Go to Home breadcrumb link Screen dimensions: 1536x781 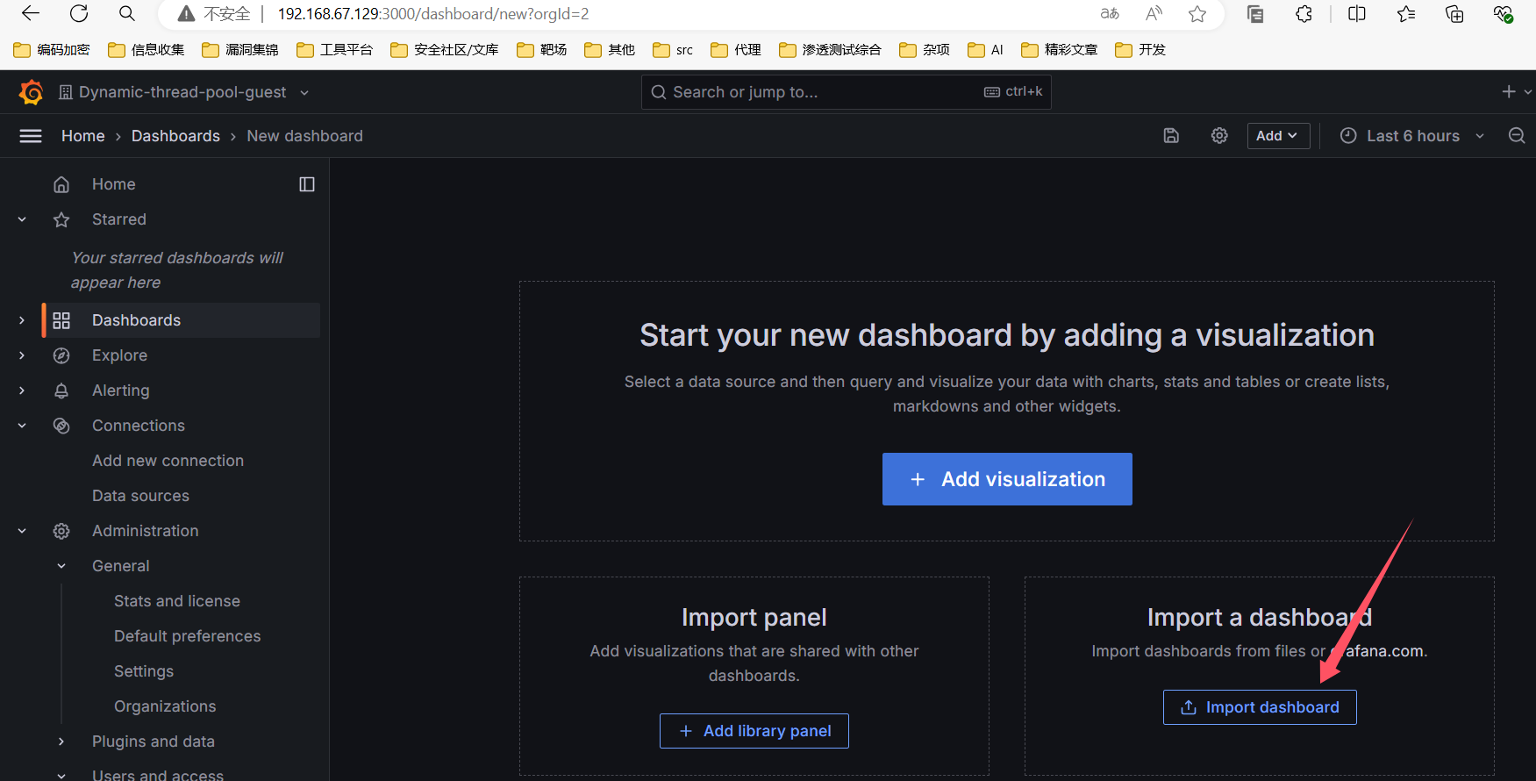[x=83, y=136]
